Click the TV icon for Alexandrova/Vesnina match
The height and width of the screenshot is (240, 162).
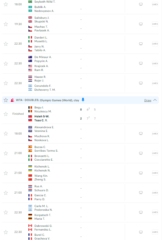141,133
